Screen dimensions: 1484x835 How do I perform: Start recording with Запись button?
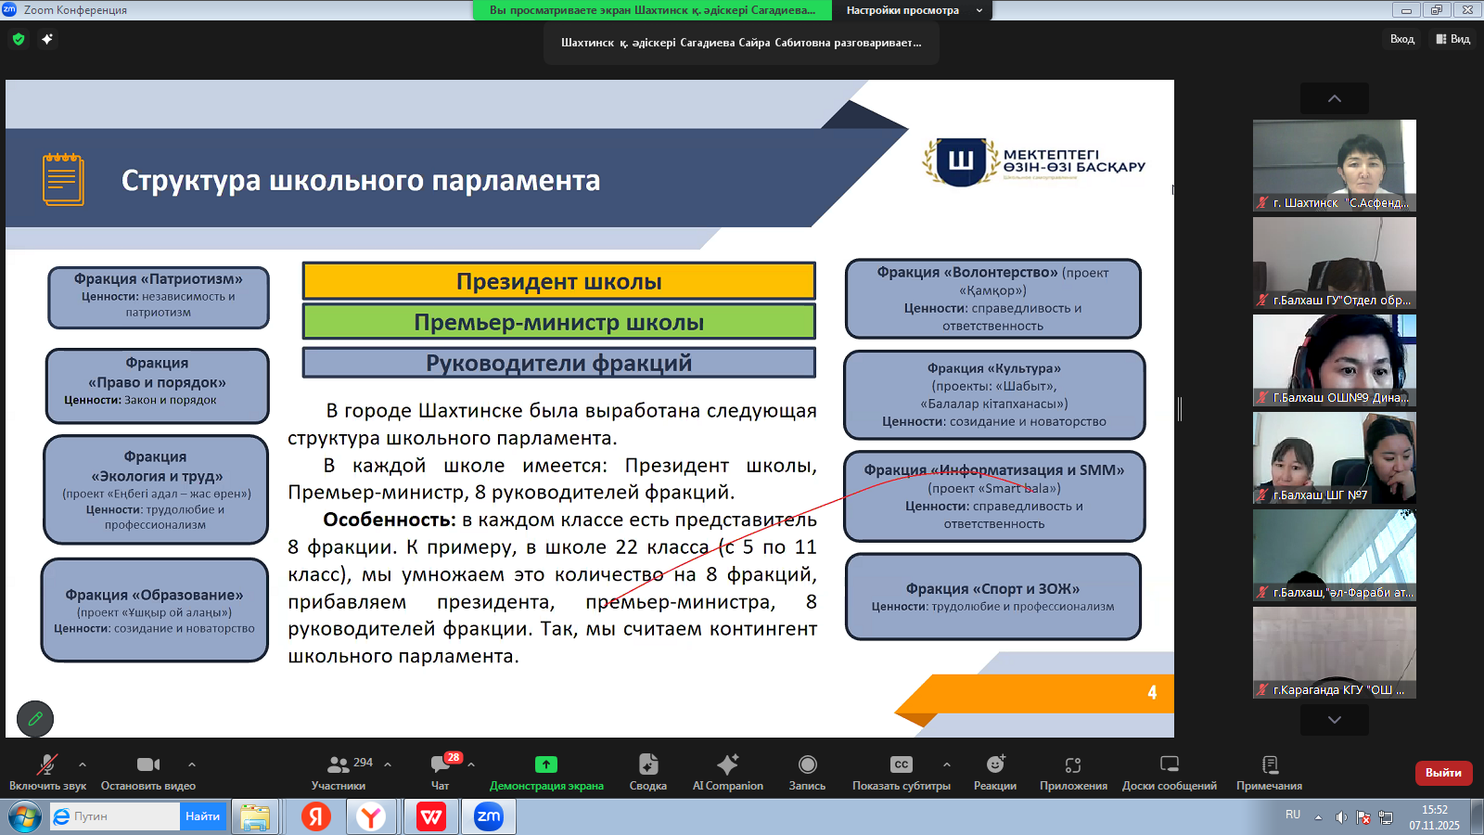point(807,772)
